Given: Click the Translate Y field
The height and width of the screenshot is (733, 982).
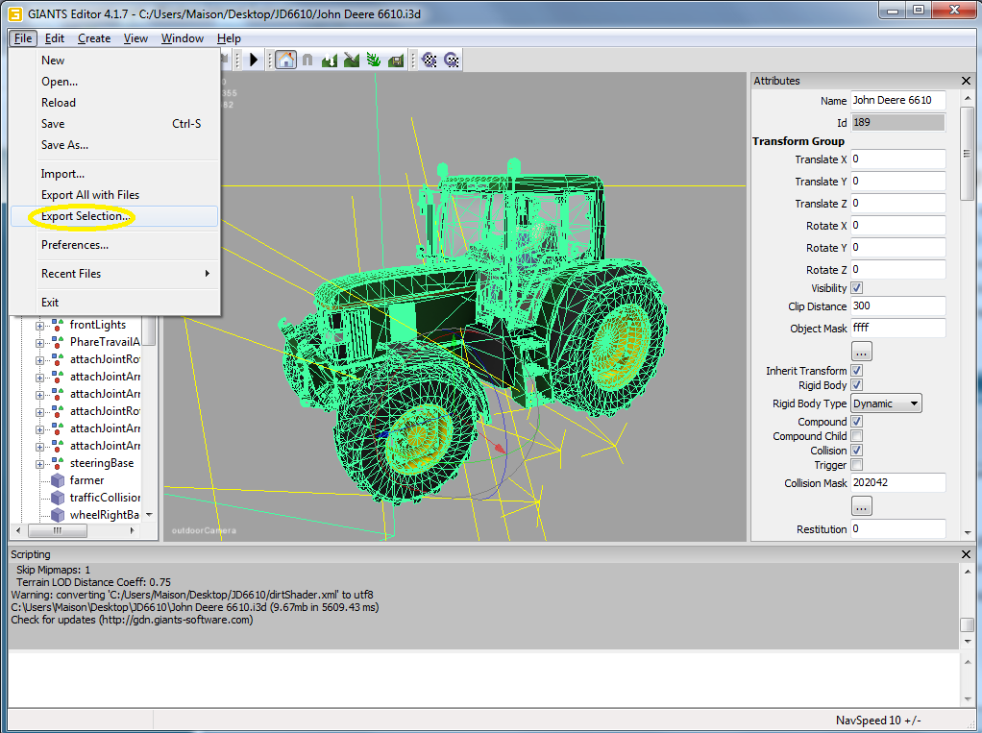Looking at the screenshot, I should tap(897, 181).
